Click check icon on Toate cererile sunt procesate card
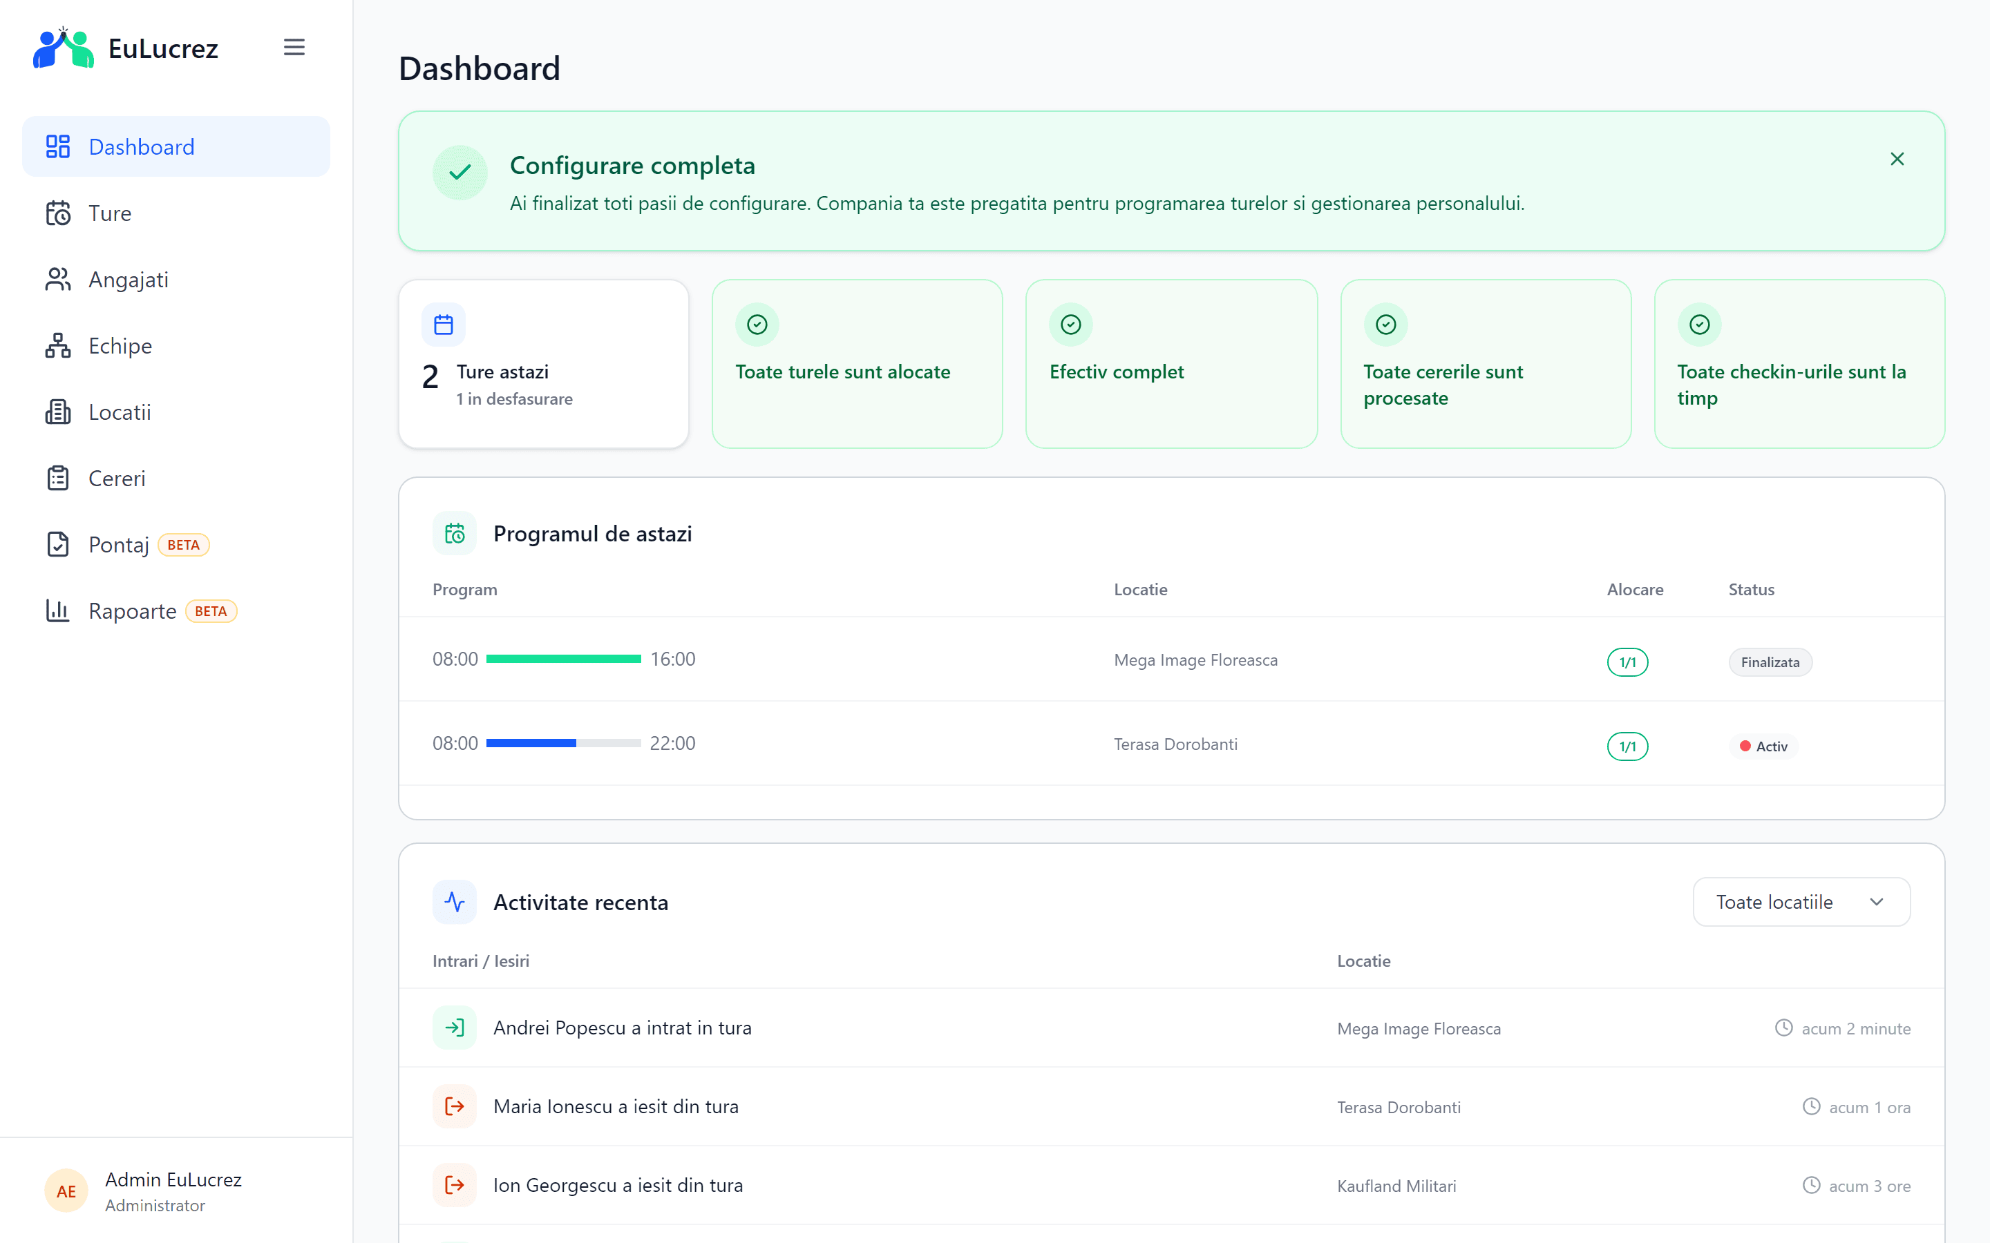The image size is (1990, 1243). pos(1385,325)
